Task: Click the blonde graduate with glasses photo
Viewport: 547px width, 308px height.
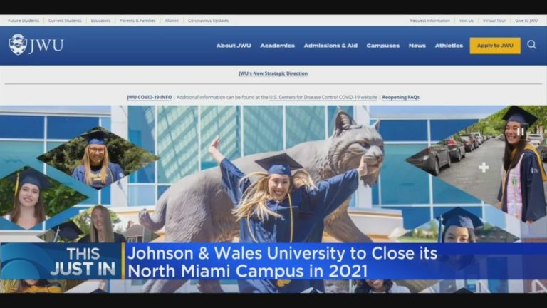Action: (98, 159)
